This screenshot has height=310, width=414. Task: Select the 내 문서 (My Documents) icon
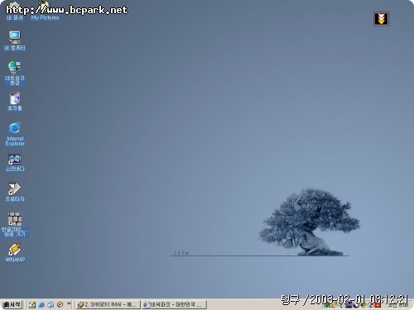point(15,11)
